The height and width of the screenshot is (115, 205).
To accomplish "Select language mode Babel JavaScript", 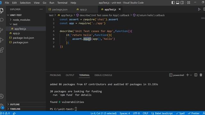I will click(x=162, y=113).
